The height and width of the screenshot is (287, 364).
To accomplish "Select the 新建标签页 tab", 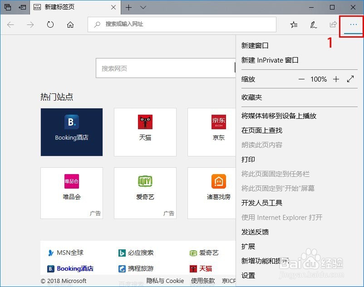I will [64, 7].
